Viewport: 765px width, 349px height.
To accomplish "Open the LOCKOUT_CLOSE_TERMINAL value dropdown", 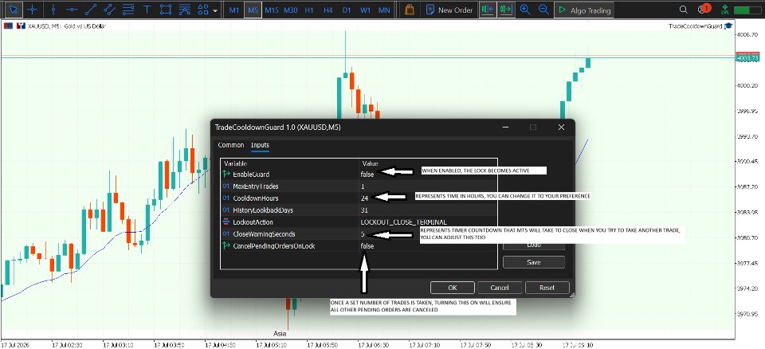I will (x=428, y=222).
